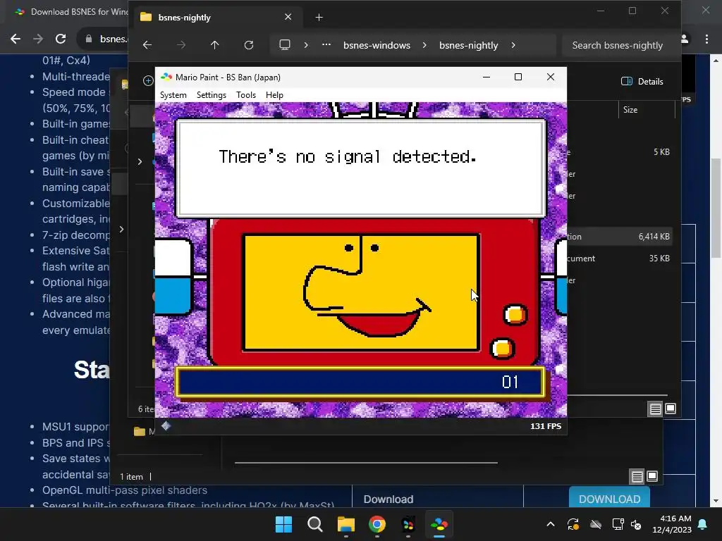This screenshot has height=541, width=722.
Task: Switch rear Explorer window to details view
Action: click(637, 477)
